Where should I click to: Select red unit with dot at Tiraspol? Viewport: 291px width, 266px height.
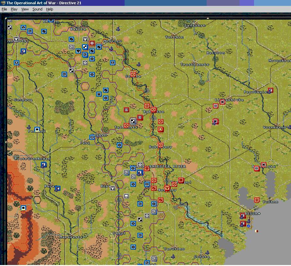tap(181, 180)
